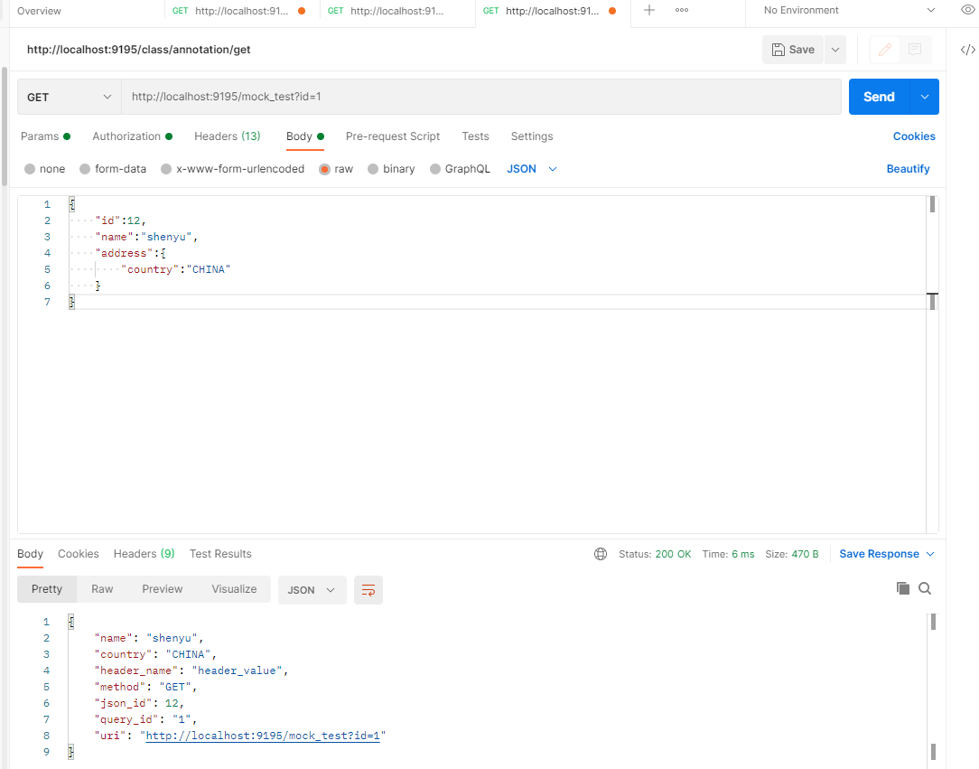
Task: Open the Params tab
Action: (x=45, y=136)
